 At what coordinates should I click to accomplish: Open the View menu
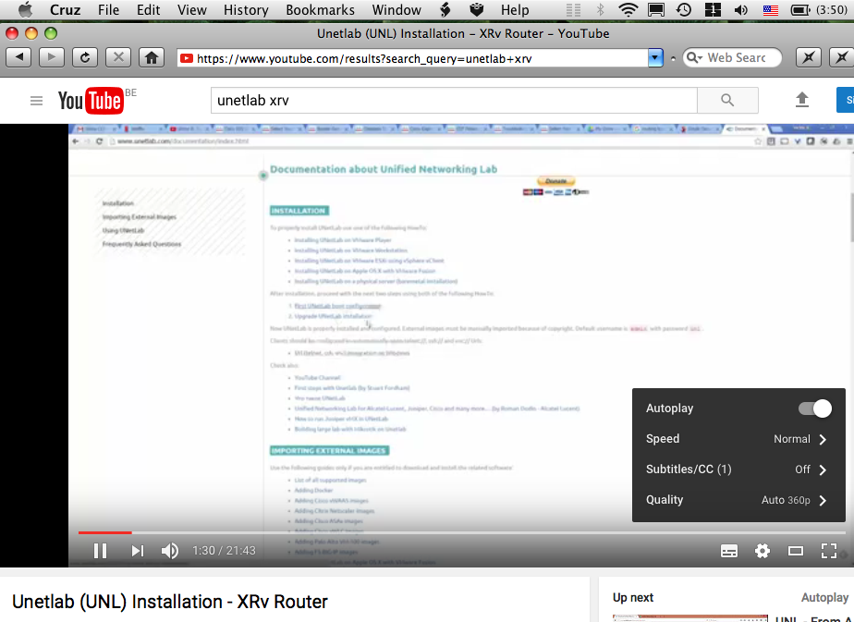pyautogui.click(x=191, y=10)
